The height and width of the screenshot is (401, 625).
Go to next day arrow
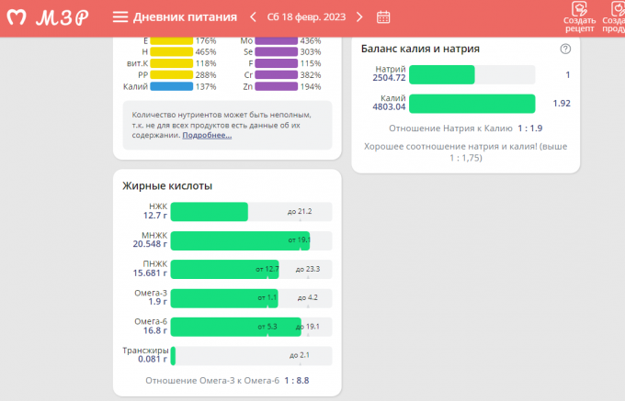pyautogui.click(x=359, y=17)
